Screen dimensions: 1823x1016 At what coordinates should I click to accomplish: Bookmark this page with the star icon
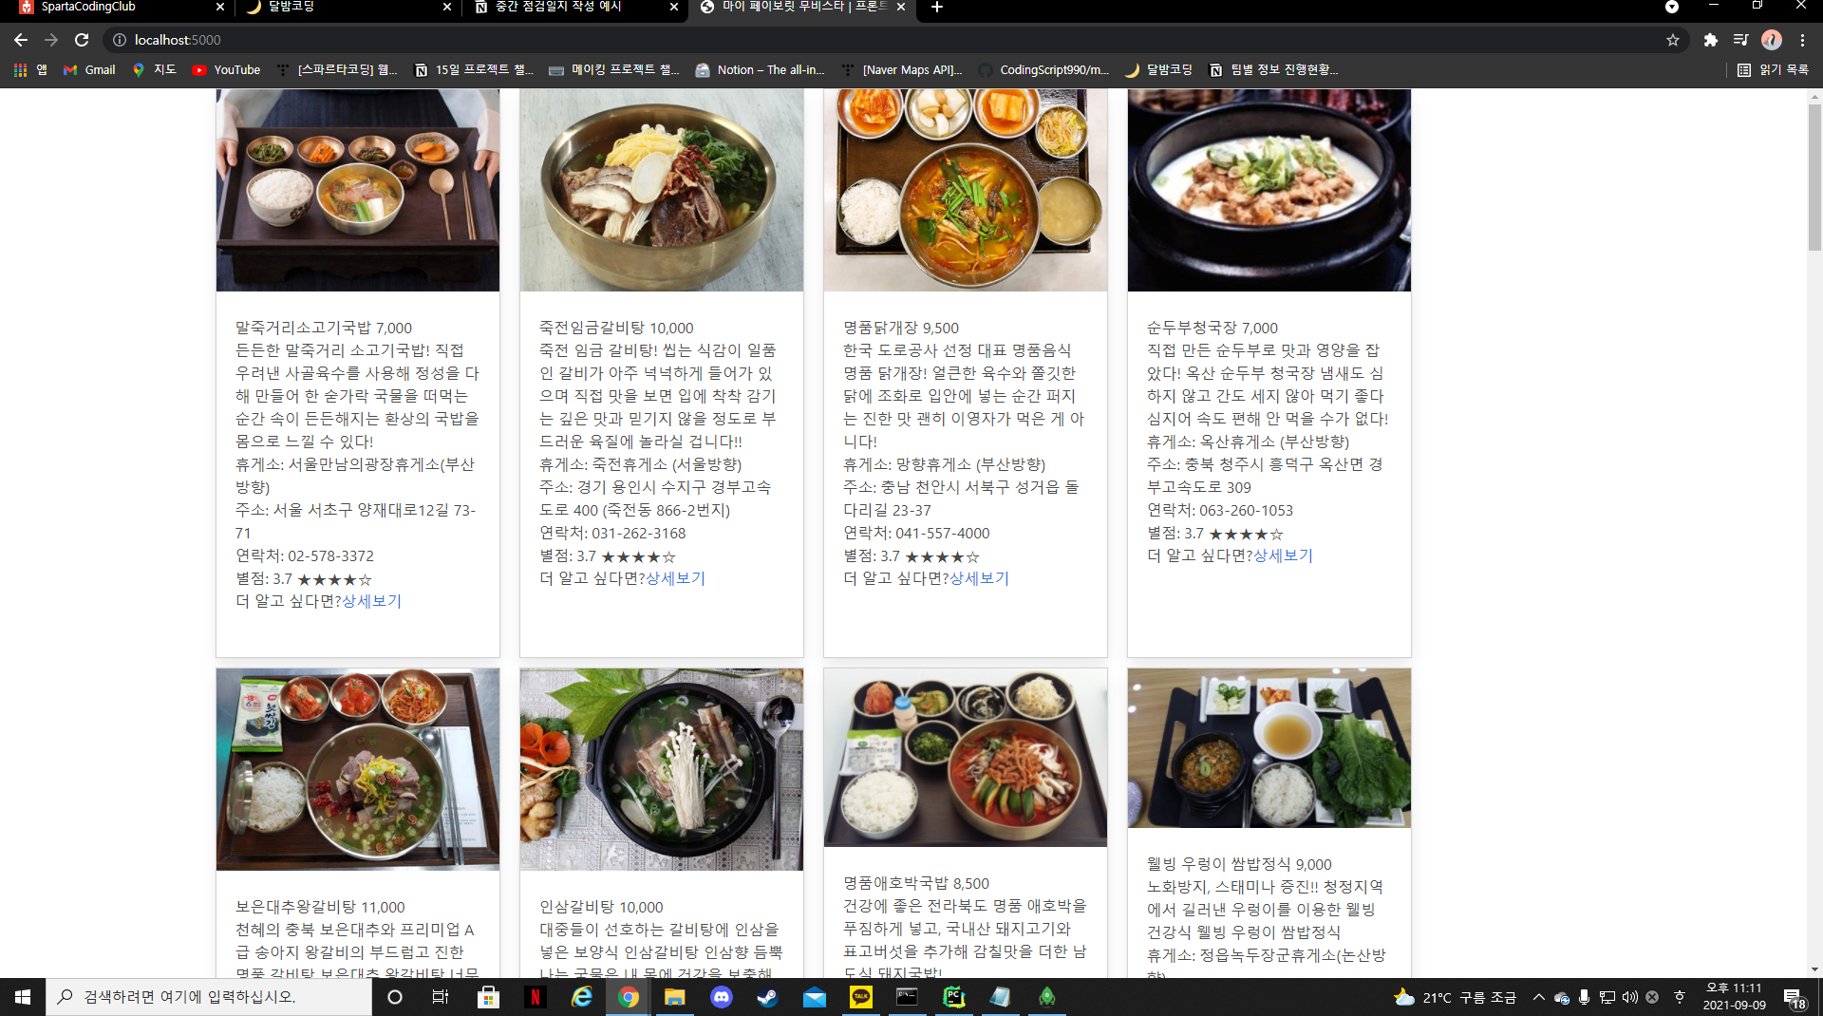1673,40
